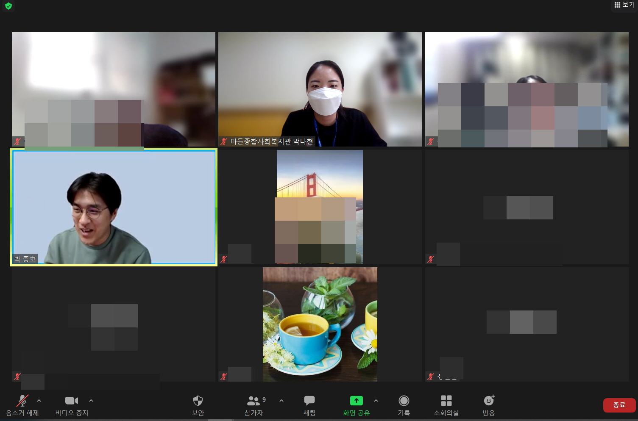Open Reactions (반응) emoji icon
Viewport: 638px width, 421px height.
(x=489, y=401)
